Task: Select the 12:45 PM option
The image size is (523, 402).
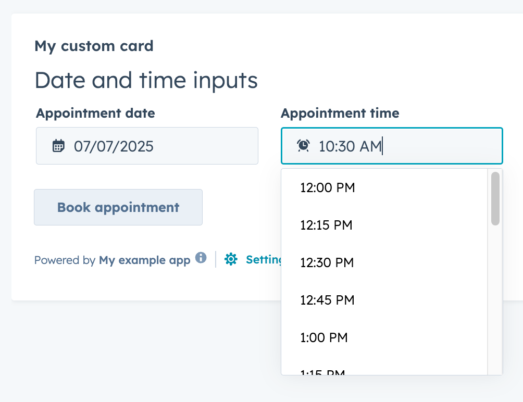Action: click(x=327, y=300)
